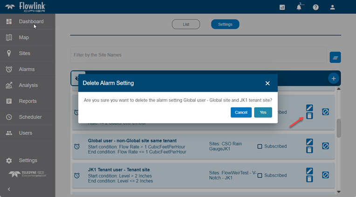This screenshot has height=197, width=356.
Task: Toggle Subscribed for JK1 Tenant user alarm
Action: click(260, 175)
